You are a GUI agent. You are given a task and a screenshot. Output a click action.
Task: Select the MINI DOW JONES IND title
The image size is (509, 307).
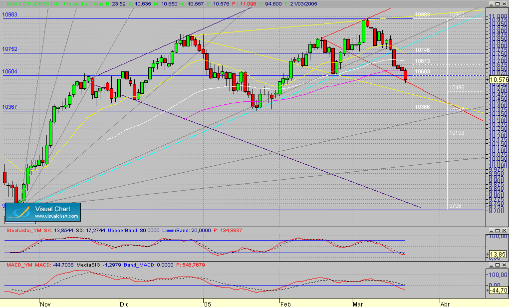point(32,4)
